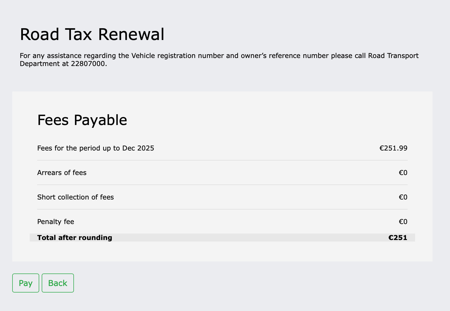Go back using the Back button

tap(58, 283)
